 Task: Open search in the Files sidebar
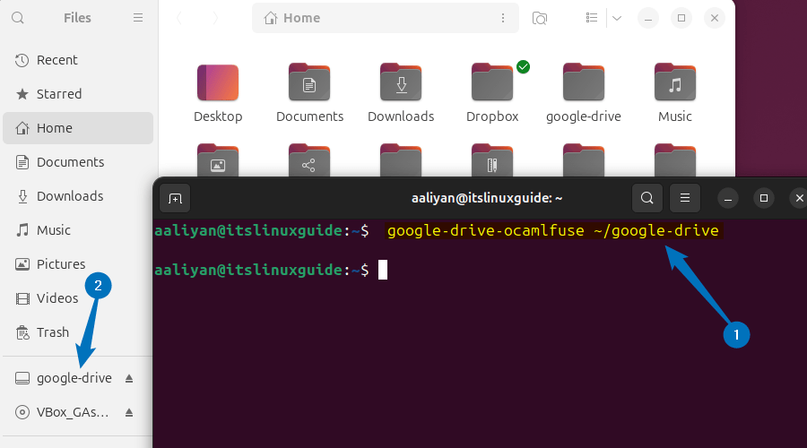(x=18, y=18)
